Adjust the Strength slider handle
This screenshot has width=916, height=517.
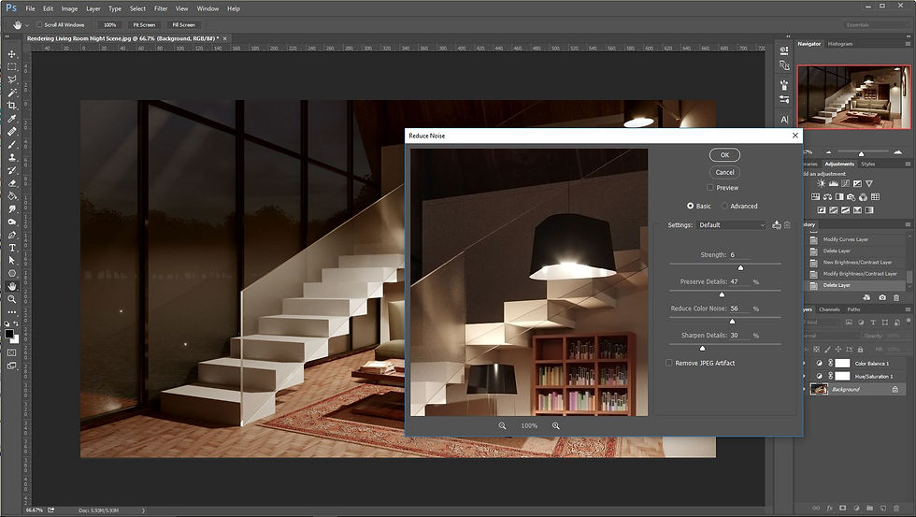[x=740, y=267]
